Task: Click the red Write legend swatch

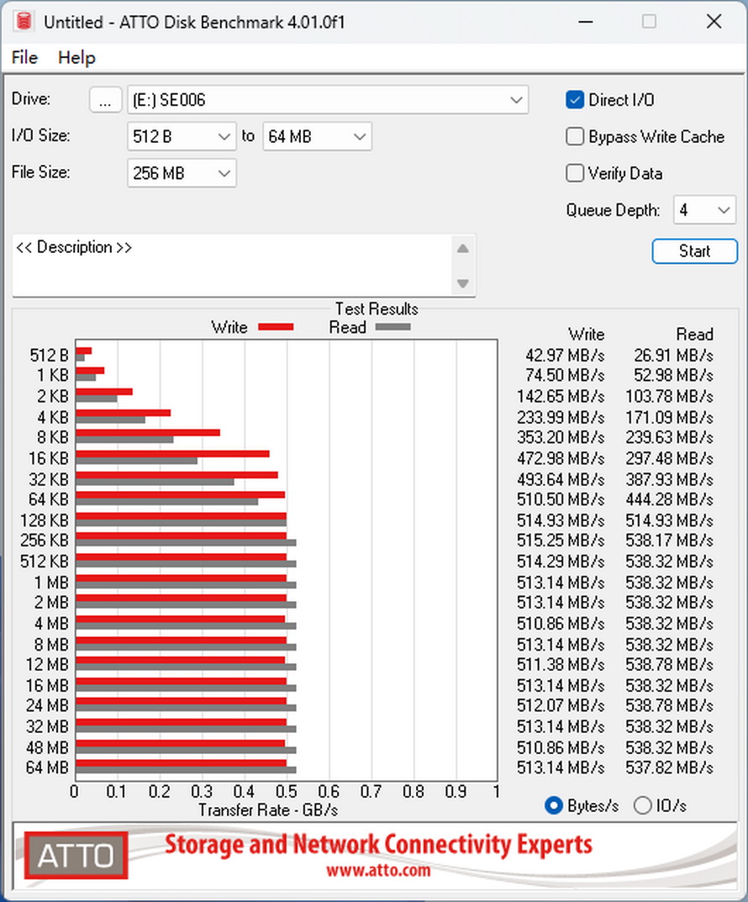Action: pyautogui.click(x=275, y=327)
